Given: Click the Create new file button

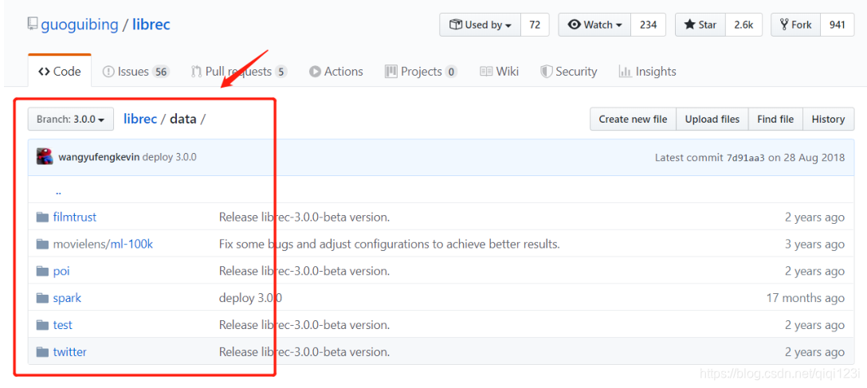Looking at the screenshot, I should [633, 119].
